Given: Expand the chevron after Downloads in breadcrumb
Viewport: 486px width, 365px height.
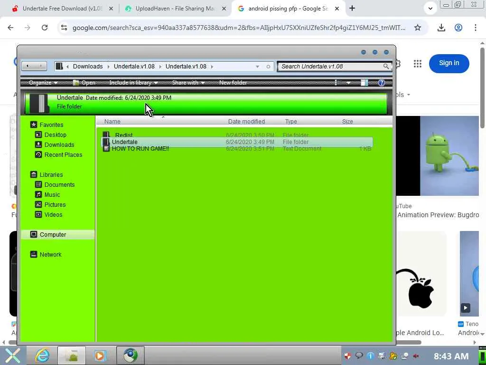Looking at the screenshot, I should click(108, 67).
